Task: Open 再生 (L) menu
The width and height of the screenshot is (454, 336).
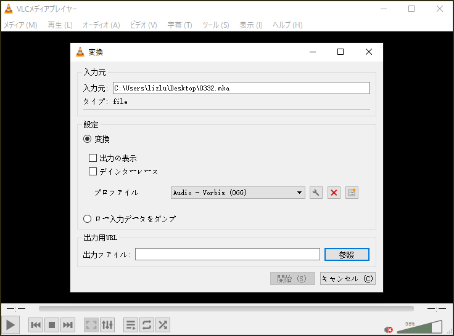Action: tap(60, 25)
